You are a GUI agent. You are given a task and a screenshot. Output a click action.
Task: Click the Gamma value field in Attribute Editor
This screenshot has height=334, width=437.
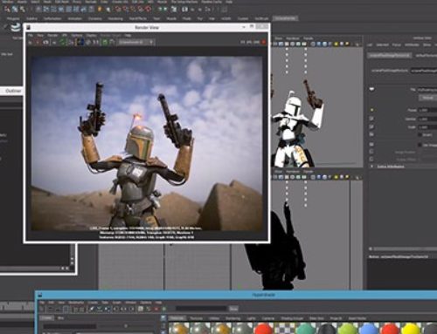pyautogui.click(x=427, y=119)
